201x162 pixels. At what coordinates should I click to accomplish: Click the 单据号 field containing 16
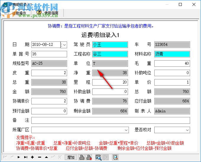[49, 54]
